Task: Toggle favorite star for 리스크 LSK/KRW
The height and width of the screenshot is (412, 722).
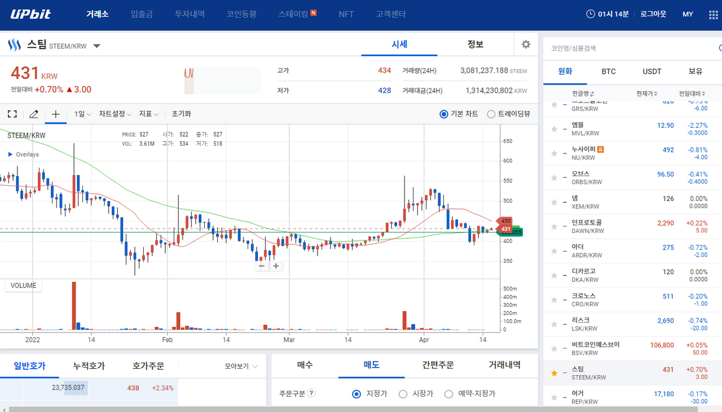Action: [x=554, y=324]
